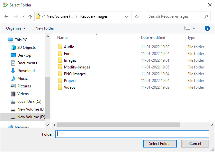Open the help question mark icon
The width and height of the screenshot is (215, 152).
pyautogui.click(x=207, y=28)
